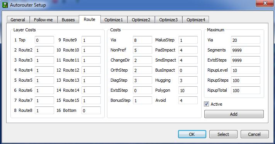Click the 9 Route9 layer cost field
The width and height of the screenshot is (275, 144).
[x=91, y=40]
